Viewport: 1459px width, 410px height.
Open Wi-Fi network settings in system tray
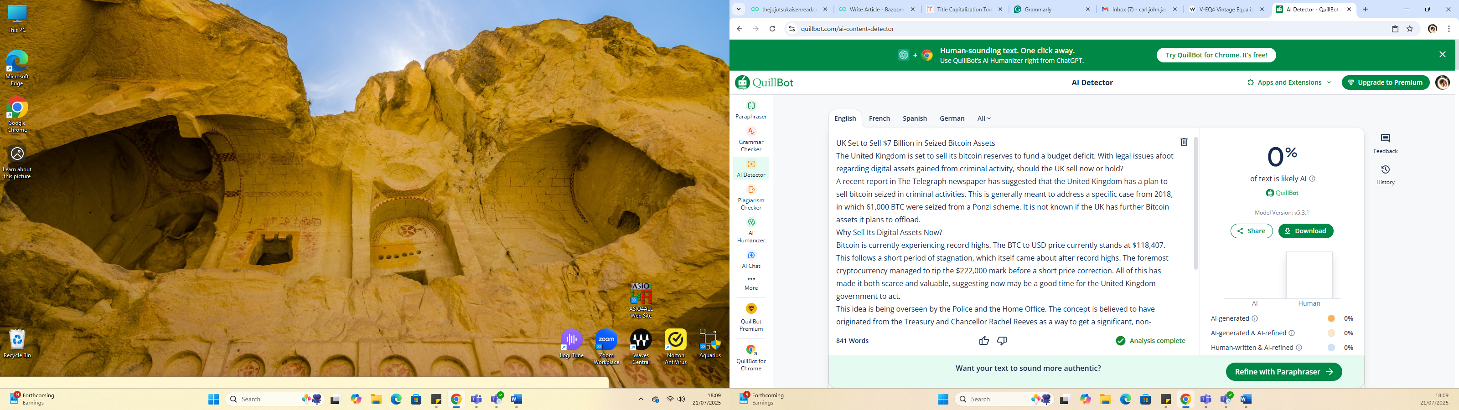coord(670,399)
